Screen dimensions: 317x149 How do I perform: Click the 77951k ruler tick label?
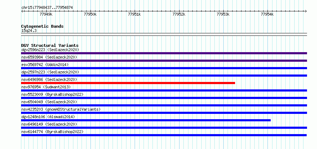[134, 14]
